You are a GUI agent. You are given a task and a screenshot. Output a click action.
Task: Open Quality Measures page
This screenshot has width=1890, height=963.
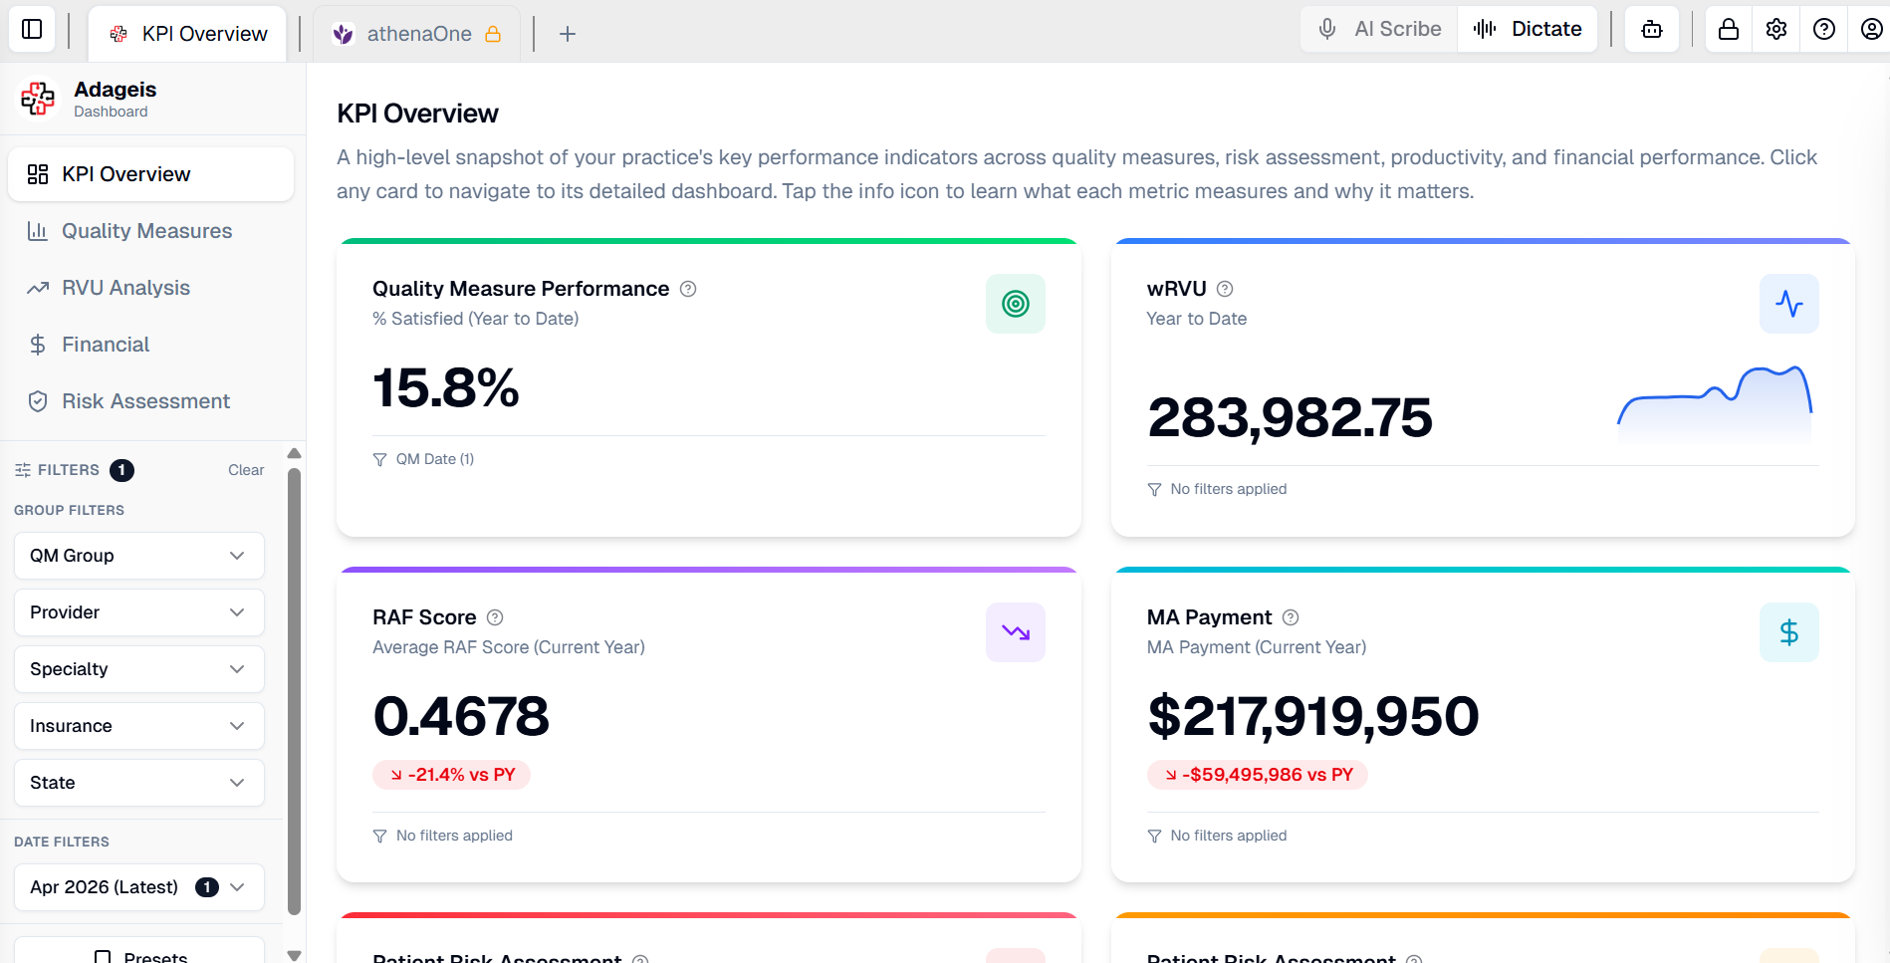(x=150, y=231)
